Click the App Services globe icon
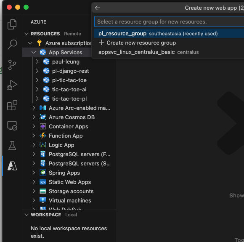244x242 pixels. point(43,52)
